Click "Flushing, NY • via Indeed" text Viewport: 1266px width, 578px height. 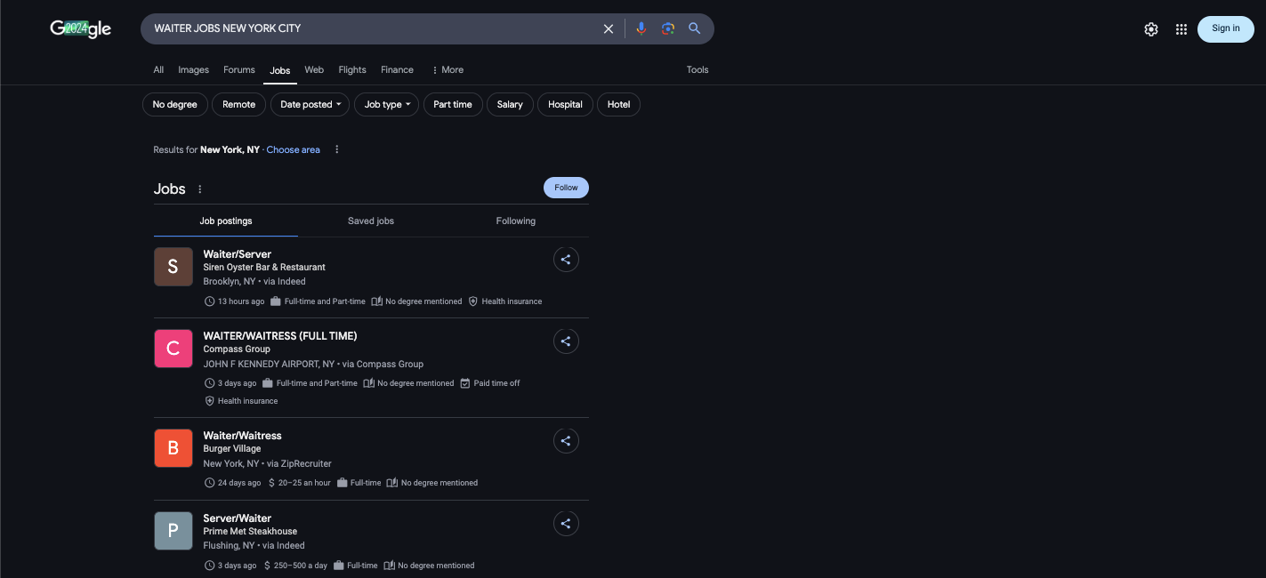tap(254, 546)
